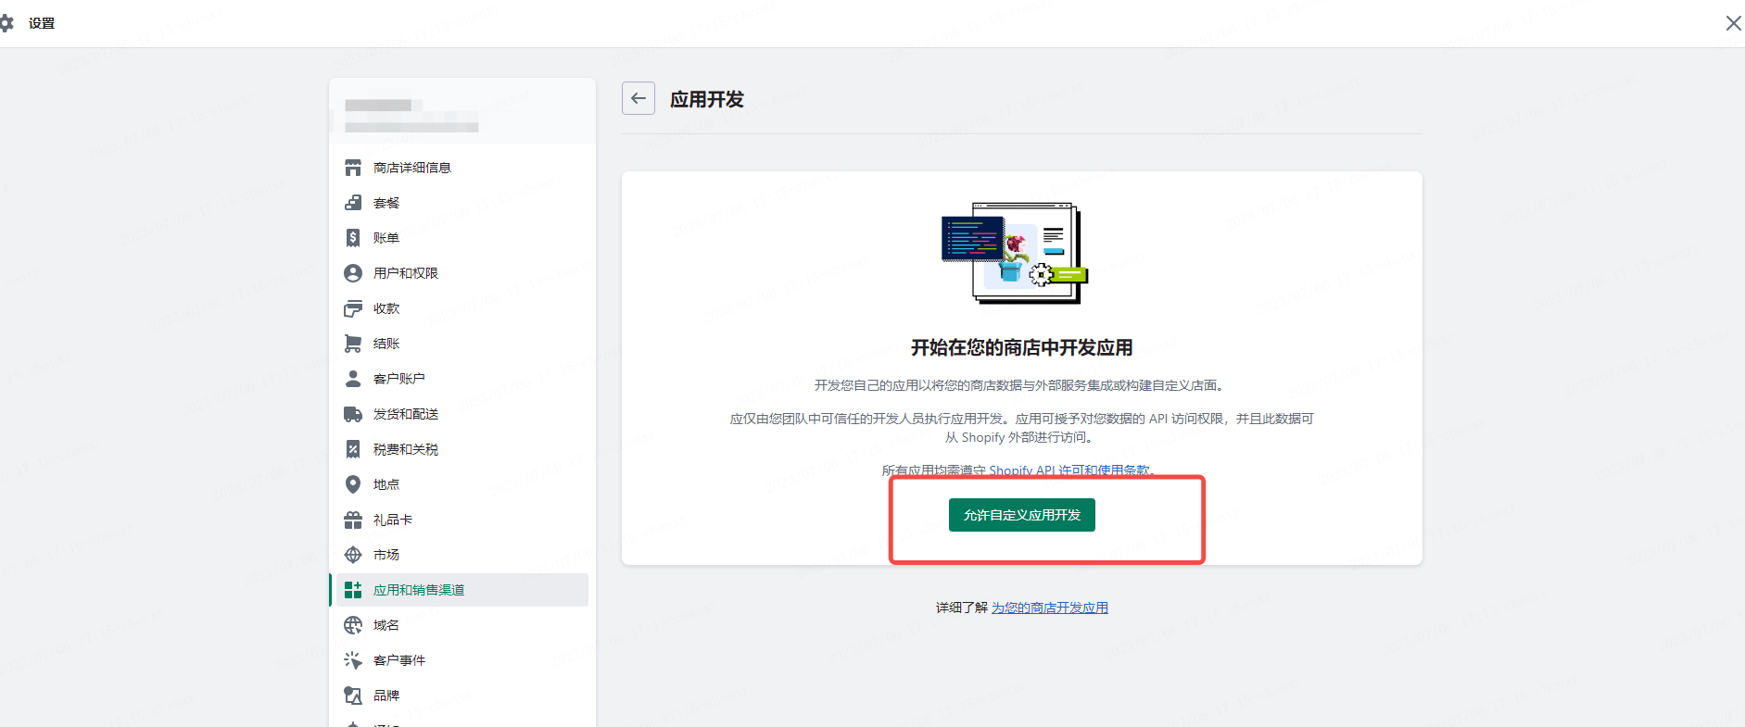Click the payments (收款) card icon
This screenshot has width=1745, height=727.
tap(353, 308)
